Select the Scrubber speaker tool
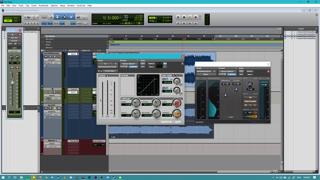320x180 pixels. [x=78, y=17]
